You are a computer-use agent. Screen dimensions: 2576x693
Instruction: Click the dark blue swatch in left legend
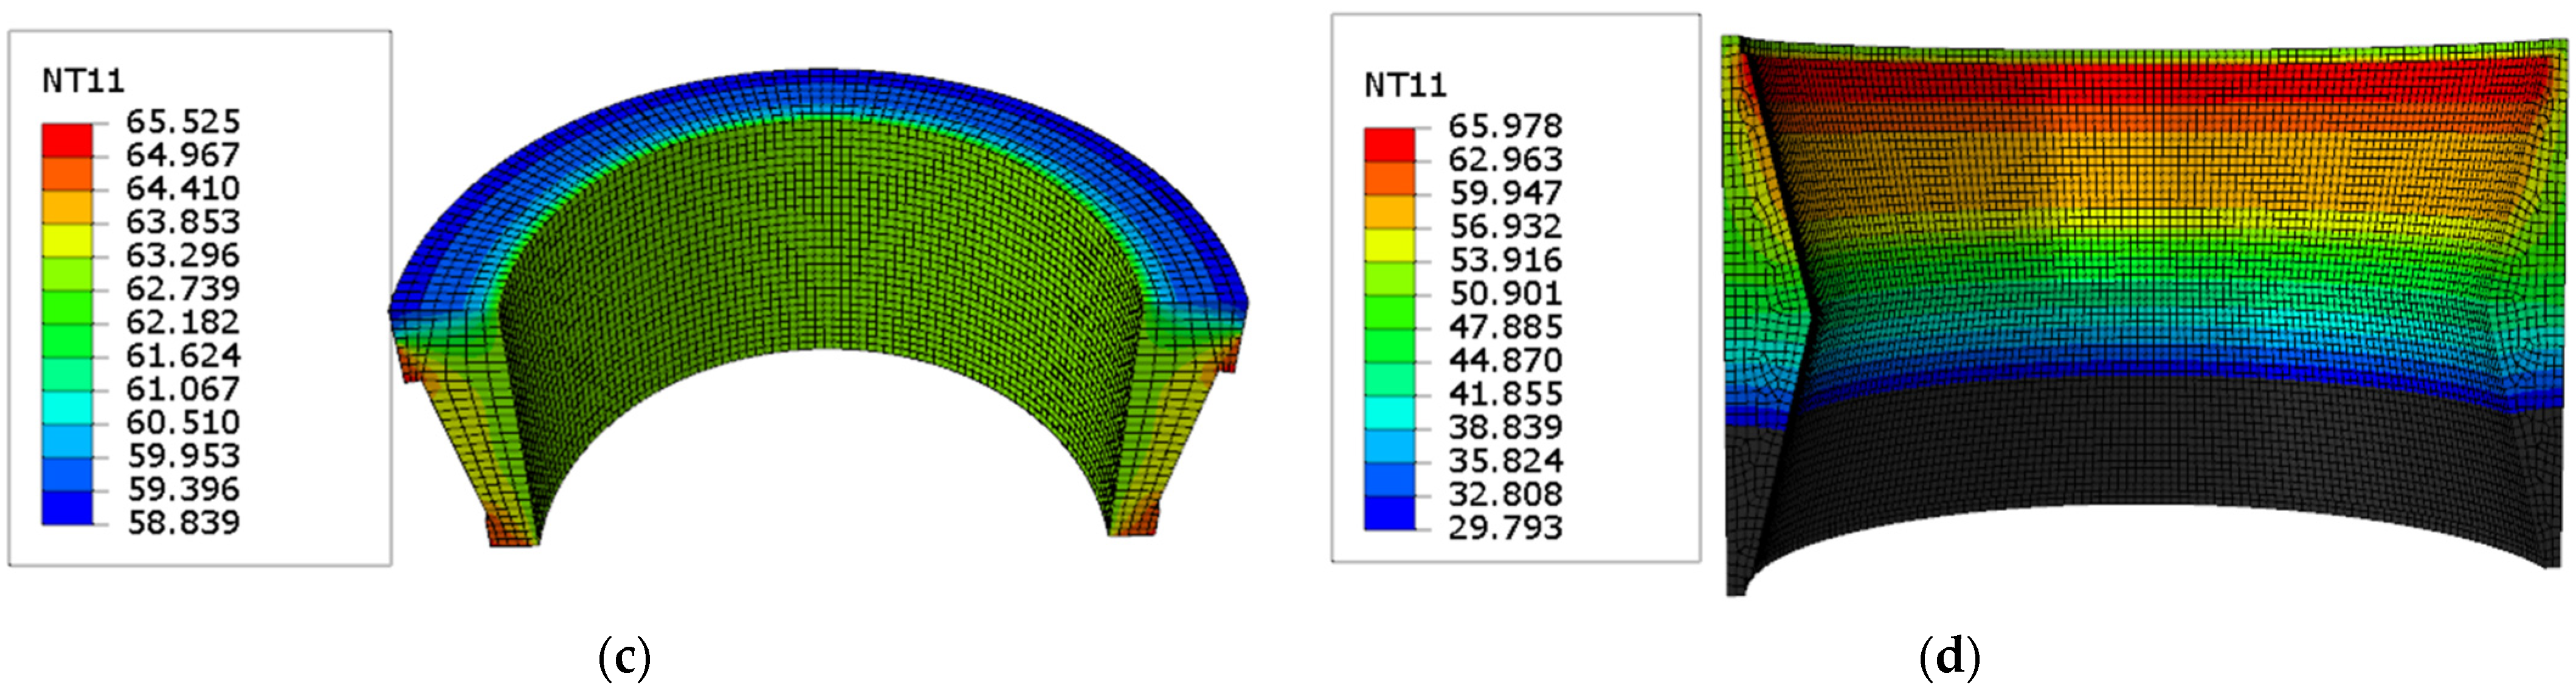click(x=66, y=507)
